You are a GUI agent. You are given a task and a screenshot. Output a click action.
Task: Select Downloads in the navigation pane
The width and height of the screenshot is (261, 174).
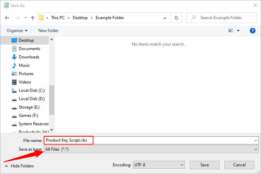click(x=29, y=57)
